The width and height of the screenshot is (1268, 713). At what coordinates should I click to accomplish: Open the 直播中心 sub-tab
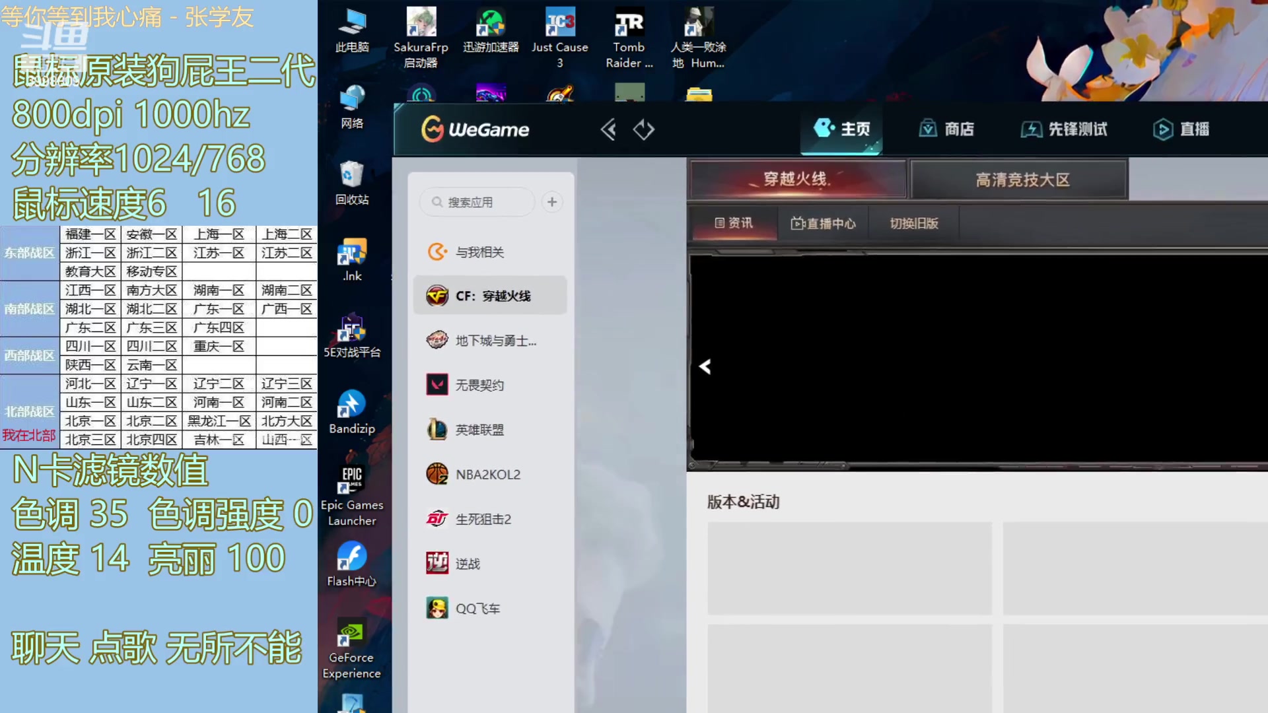click(x=823, y=223)
